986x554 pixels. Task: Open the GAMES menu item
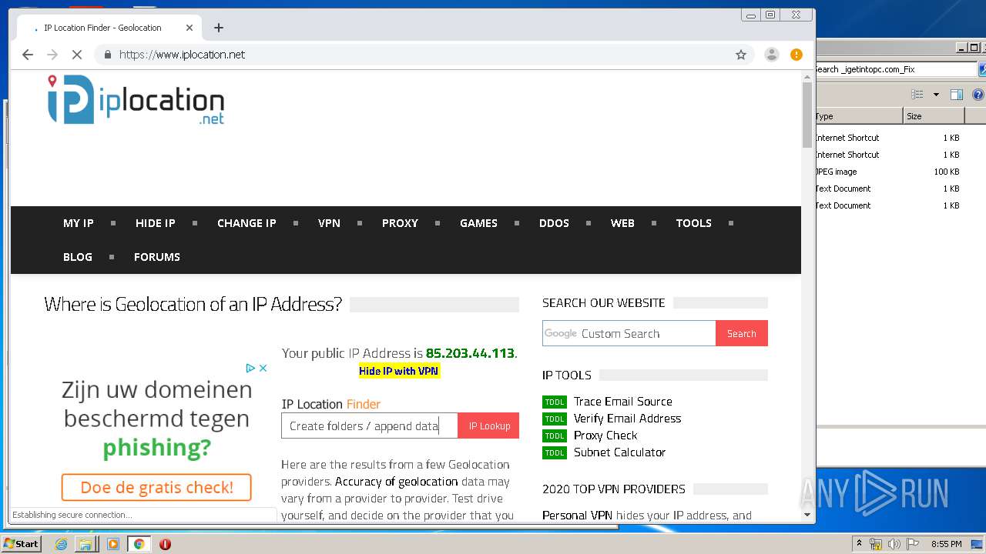click(x=478, y=223)
